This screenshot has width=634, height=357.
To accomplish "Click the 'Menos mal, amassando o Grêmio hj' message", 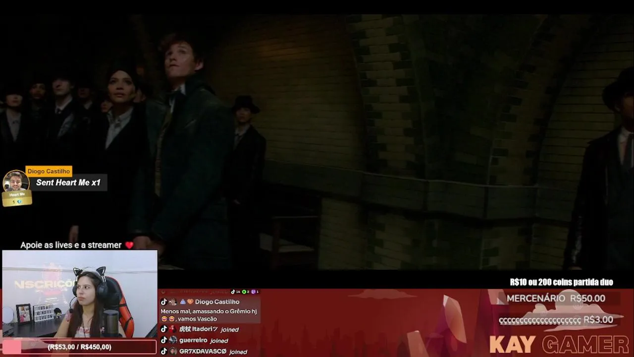I will [x=209, y=311].
